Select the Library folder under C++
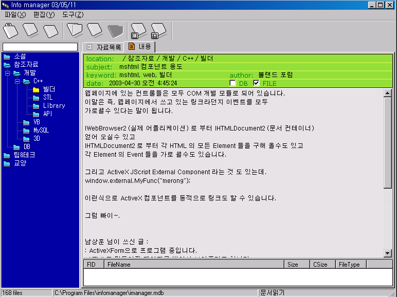 [53, 106]
